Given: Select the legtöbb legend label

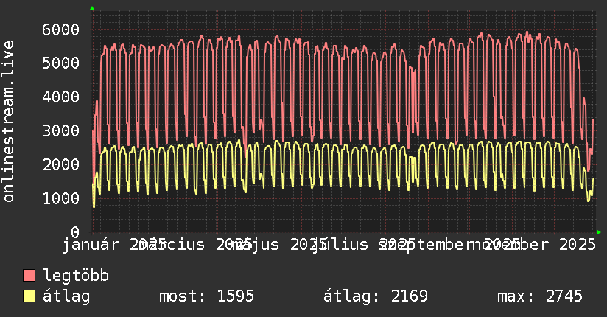Looking at the screenshot, I should click(76, 275).
